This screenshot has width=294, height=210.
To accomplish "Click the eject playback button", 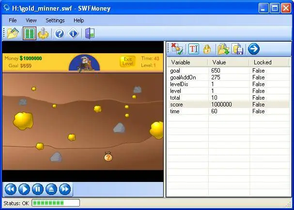I will (x=51, y=189).
